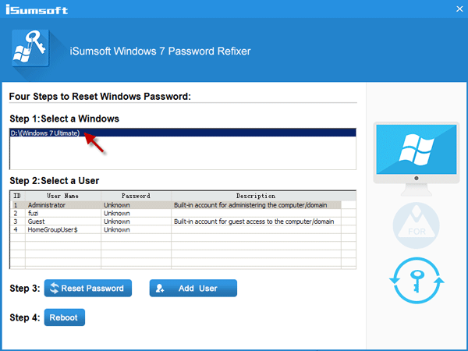468x351 pixels.
Task: Click the Windows monitor illustration
Action: [417, 159]
